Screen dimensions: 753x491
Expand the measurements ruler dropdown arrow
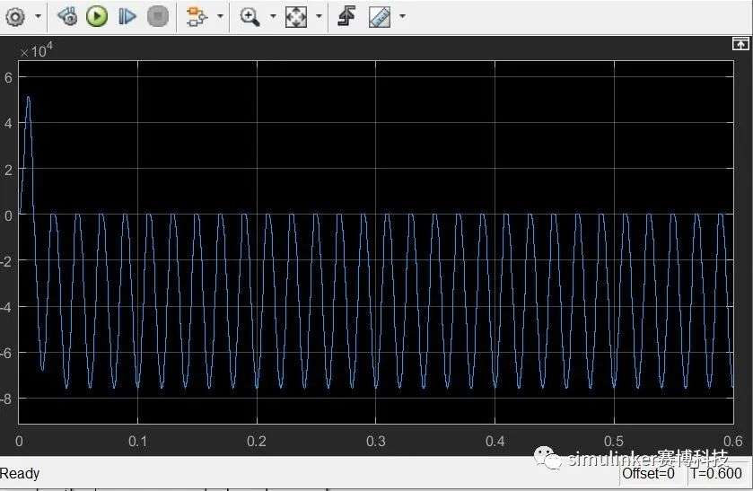[x=402, y=16]
